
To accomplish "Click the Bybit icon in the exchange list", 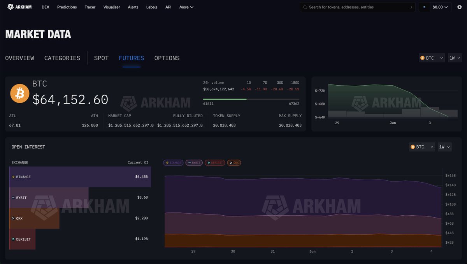I will click(x=13, y=198).
